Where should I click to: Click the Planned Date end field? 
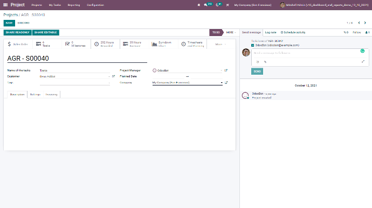[206, 76]
